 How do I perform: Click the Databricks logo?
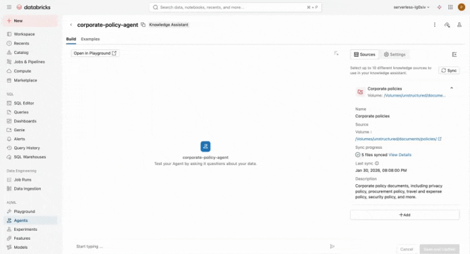point(33,7)
